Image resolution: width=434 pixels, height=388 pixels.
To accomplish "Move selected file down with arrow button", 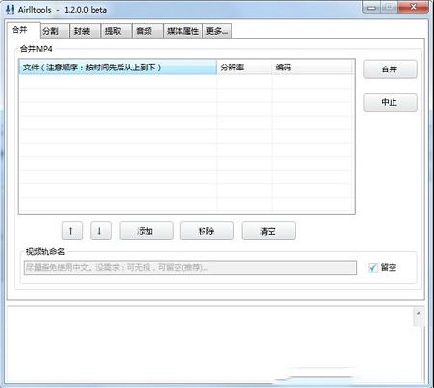I will 100,231.
